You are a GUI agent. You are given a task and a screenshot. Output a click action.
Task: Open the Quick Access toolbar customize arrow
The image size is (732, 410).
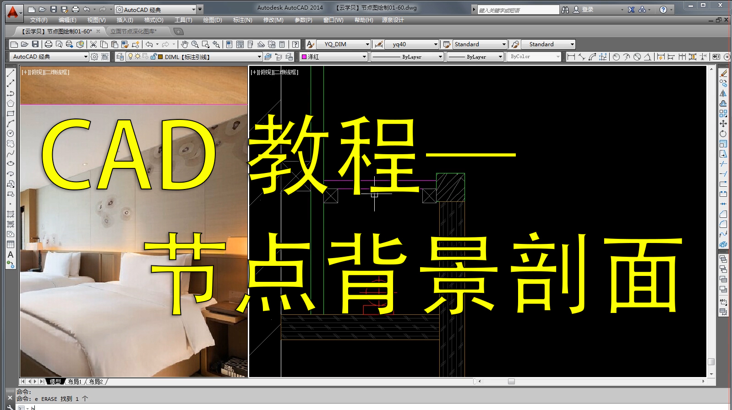point(200,9)
